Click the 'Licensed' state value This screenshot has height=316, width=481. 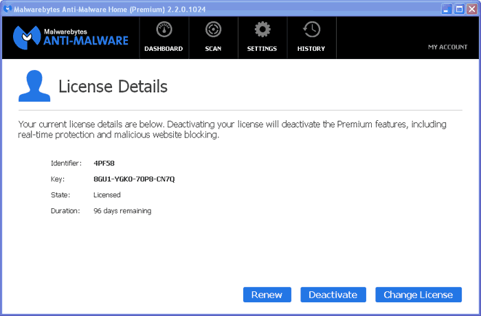(x=107, y=195)
